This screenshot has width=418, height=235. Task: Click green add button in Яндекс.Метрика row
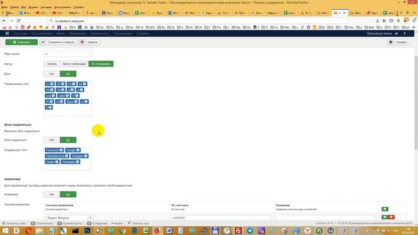click(x=385, y=217)
